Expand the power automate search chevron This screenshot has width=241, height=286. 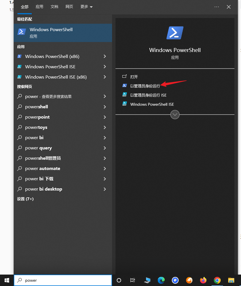click(105, 169)
